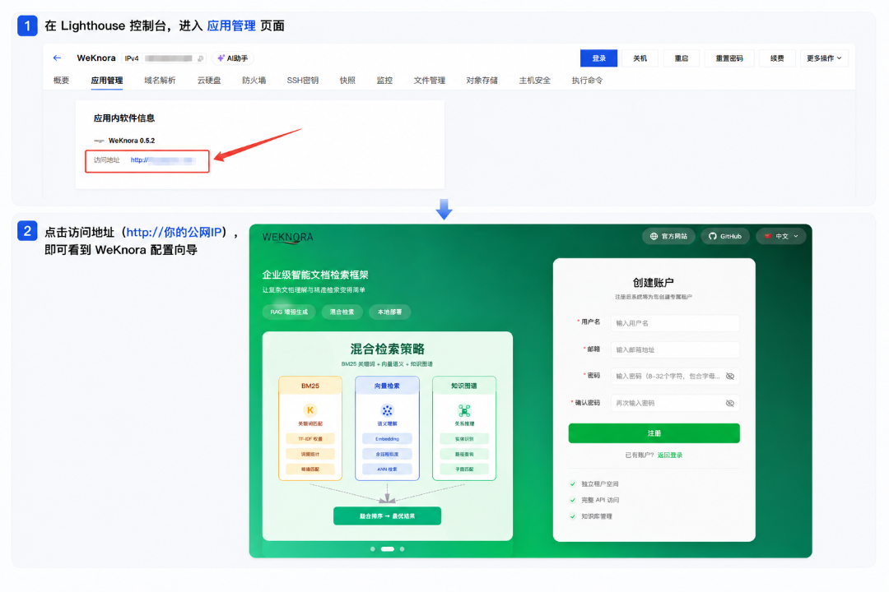Image resolution: width=889 pixels, height=592 pixels.
Task: Focus the 邮箱 input field
Action: point(675,349)
